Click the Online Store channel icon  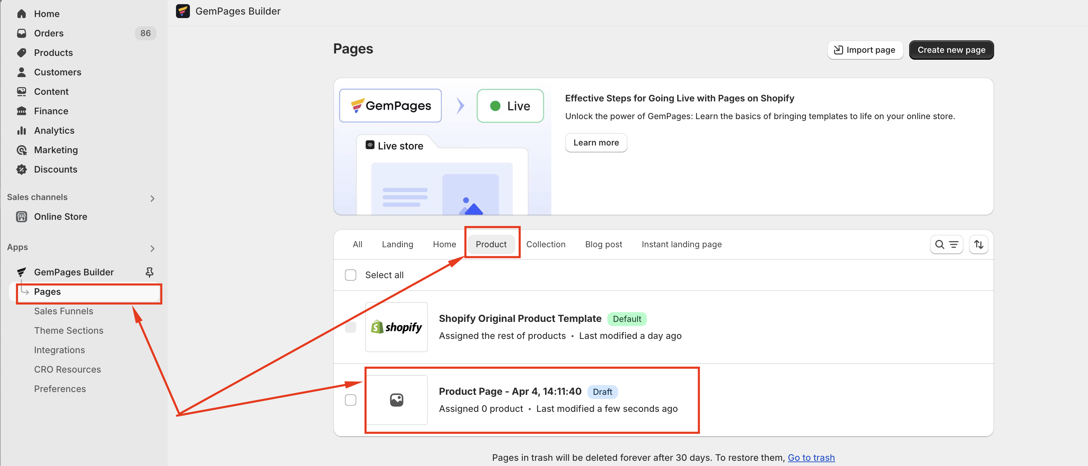(22, 216)
